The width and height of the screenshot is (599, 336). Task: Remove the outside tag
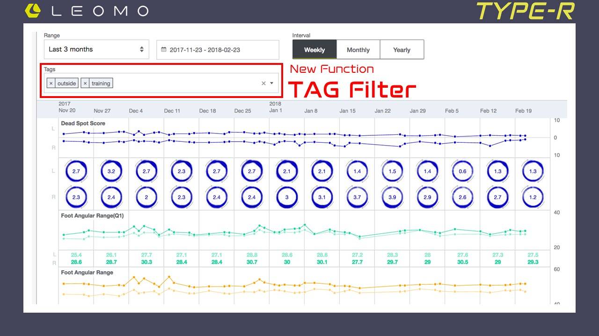(x=51, y=83)
